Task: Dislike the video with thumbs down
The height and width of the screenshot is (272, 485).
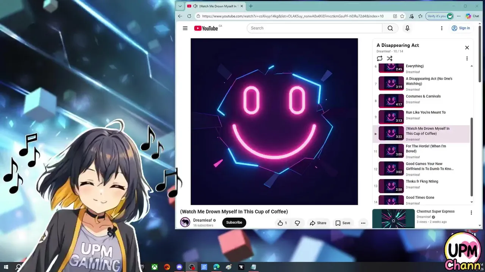Action: 297,223
